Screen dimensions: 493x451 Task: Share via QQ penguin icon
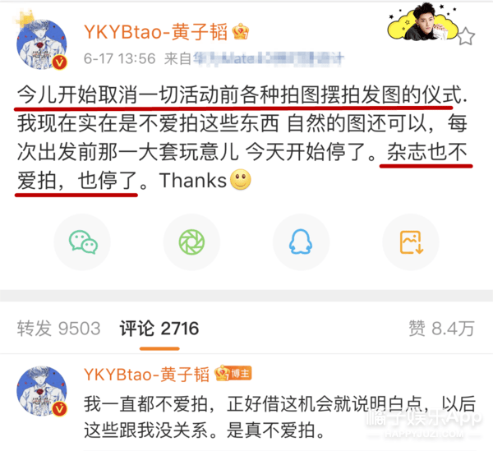click(x=301, y=242)
